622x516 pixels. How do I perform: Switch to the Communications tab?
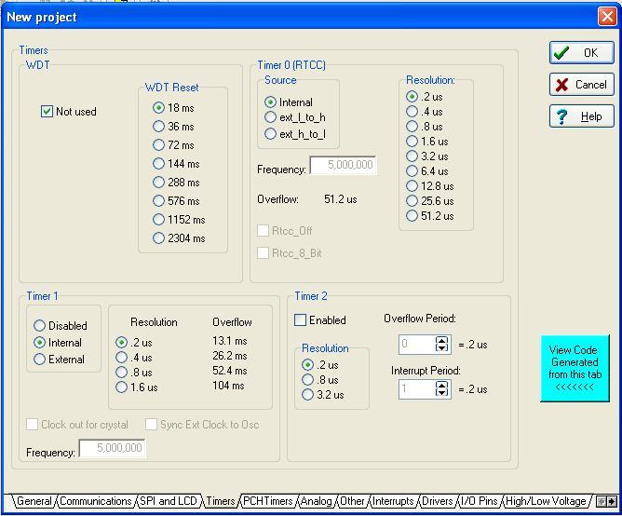tap(96, 501)
